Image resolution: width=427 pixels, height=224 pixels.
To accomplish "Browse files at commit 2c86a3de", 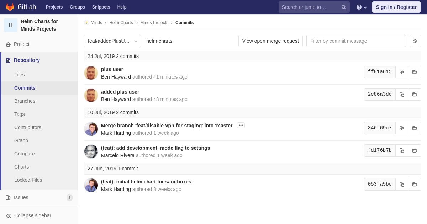I will (415, 94).
